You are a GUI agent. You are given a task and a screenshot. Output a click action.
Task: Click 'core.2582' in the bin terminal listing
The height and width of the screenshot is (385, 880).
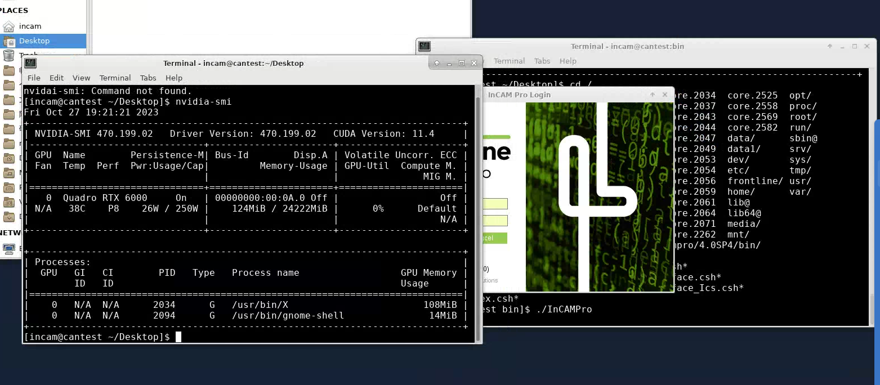[752, 127]
